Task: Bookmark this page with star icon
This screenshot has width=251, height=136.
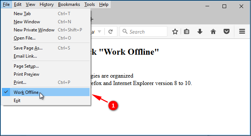Action: (x=175, y=31)
